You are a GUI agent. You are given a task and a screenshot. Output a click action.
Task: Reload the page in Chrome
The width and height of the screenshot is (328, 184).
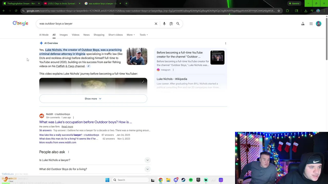click(16, 11)
